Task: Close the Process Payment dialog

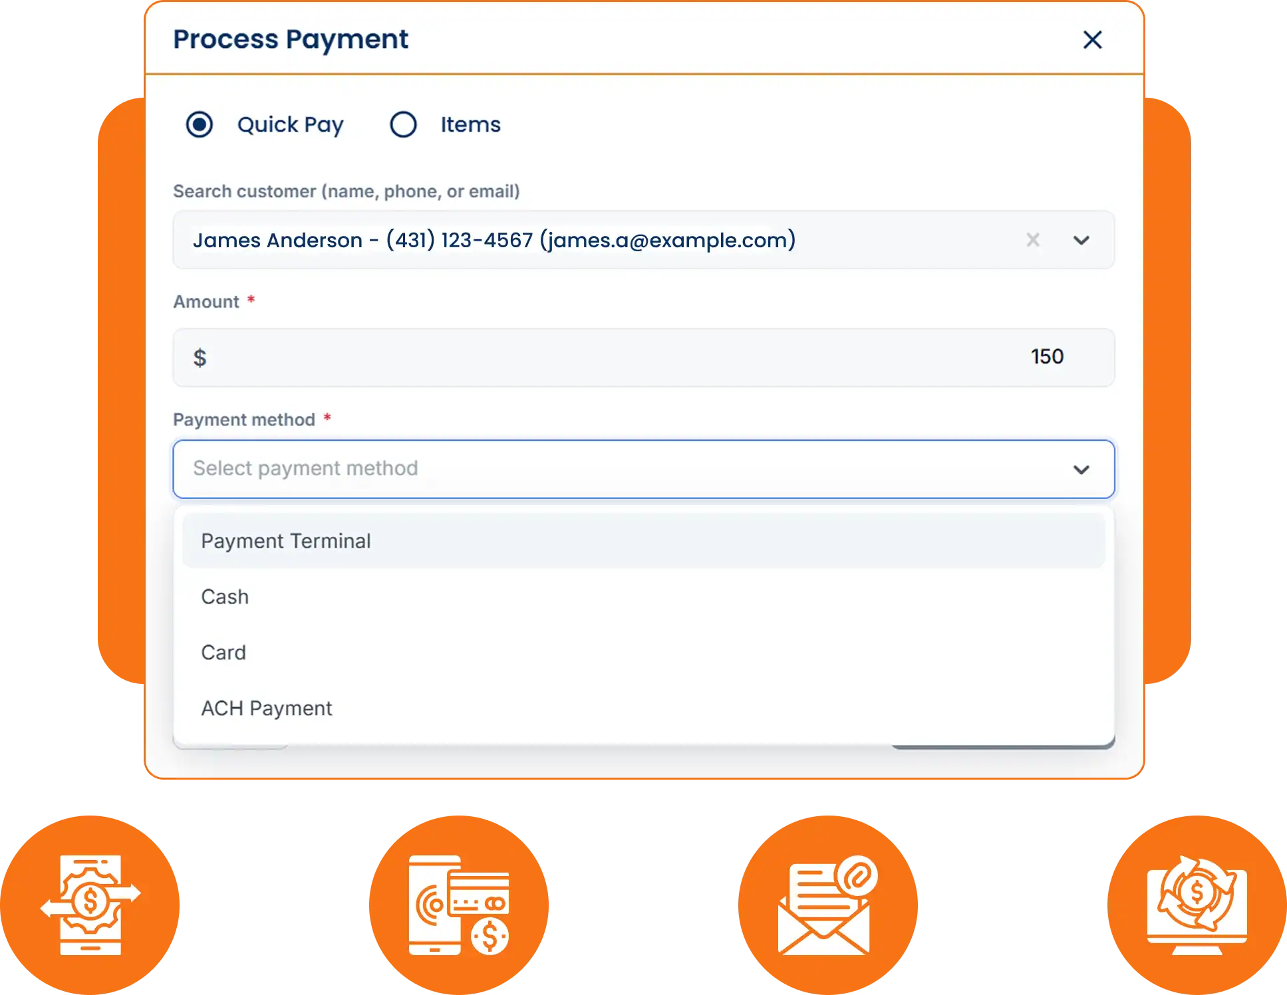Action: [1092, 40]
